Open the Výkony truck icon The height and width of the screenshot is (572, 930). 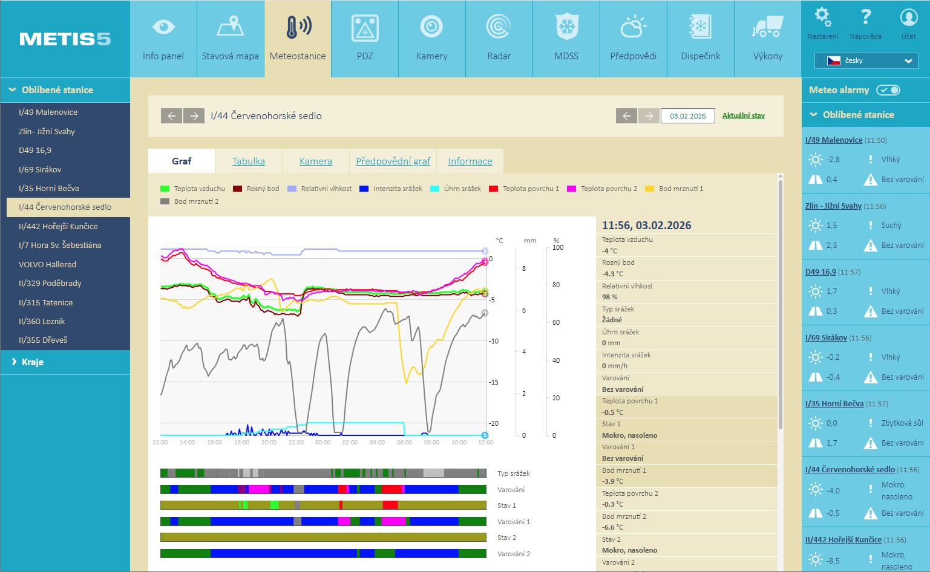pos(767,27)
